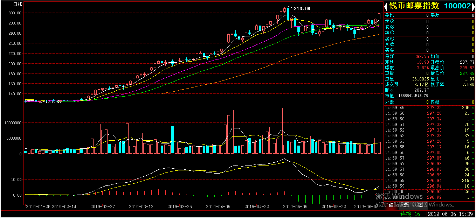The width and height of the screenshot is (476, 218).
Task: Select the 313.08 high price marker
Action: click(x=302, y=8)
